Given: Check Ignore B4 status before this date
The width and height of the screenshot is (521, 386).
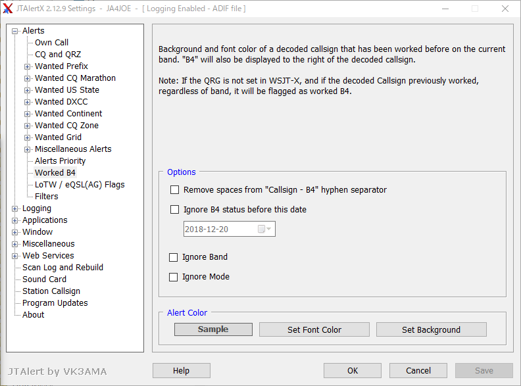Looking at the screenshot, I should (x=174, y=210).
